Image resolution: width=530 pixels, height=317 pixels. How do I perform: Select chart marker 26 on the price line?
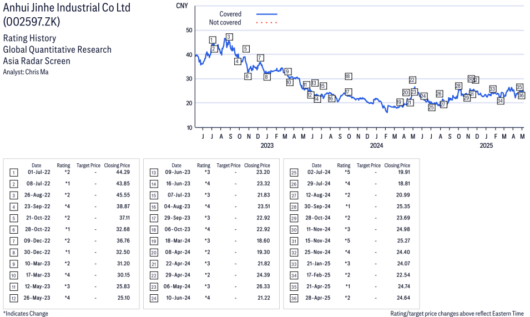[439, 94]
